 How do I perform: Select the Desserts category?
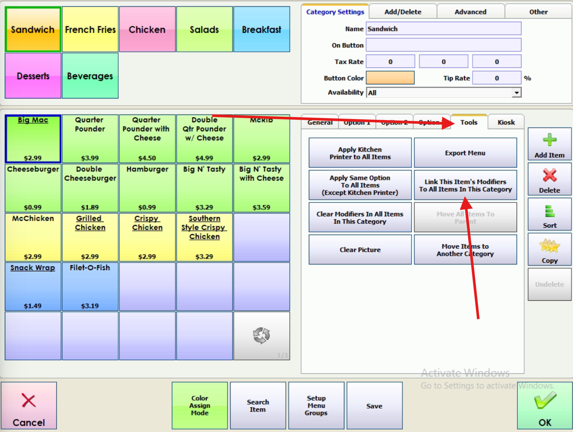(33, 76)
